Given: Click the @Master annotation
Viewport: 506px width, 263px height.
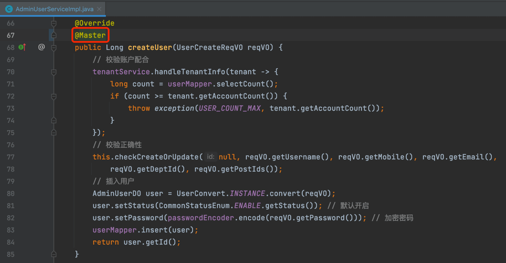Looking at the screenshot, I should tap(90, 35).
